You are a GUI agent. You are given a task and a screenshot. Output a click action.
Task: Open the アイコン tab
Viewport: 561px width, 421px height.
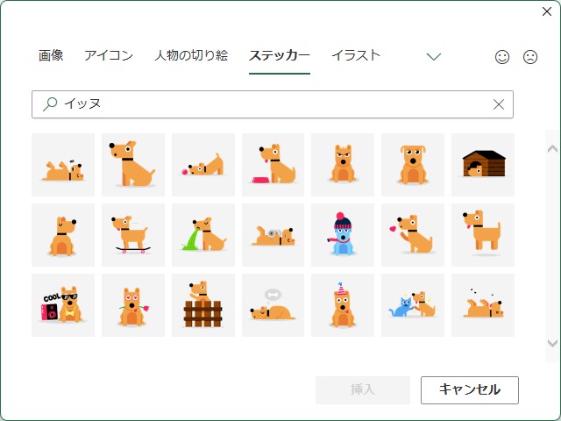109,55
